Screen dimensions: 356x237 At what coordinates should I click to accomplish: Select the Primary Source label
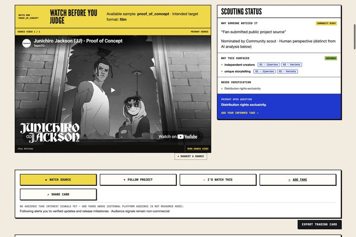click(x=199, y=32)
